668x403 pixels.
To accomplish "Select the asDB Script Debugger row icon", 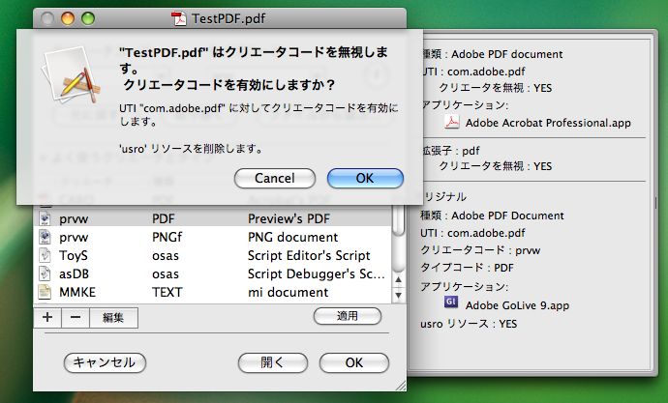I will (x=45, y=273).
